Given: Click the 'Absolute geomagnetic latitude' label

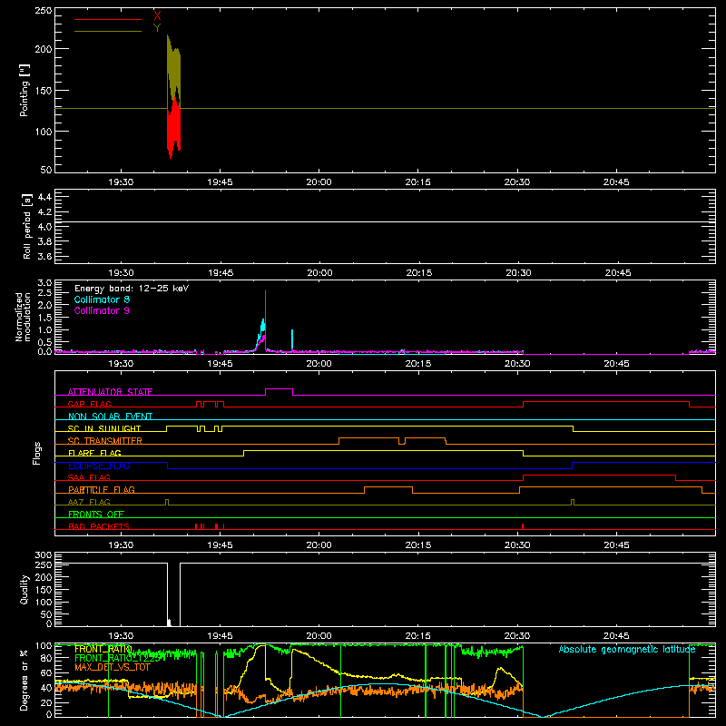Looking at the screenshot, I should (627, 649).
